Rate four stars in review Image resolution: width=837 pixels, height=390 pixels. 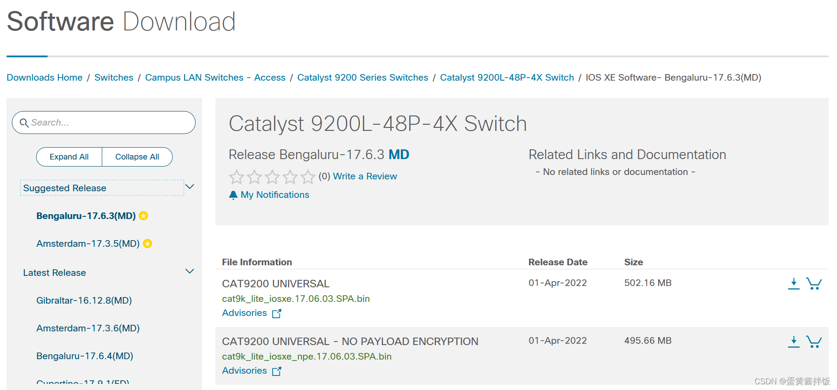pyautogui.click(x=290, y=177)
